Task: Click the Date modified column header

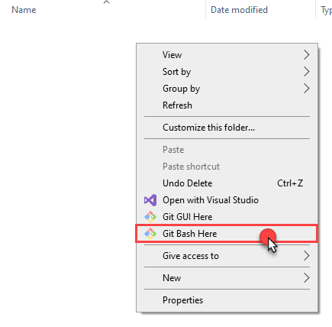Action: [x=239, y=10]
